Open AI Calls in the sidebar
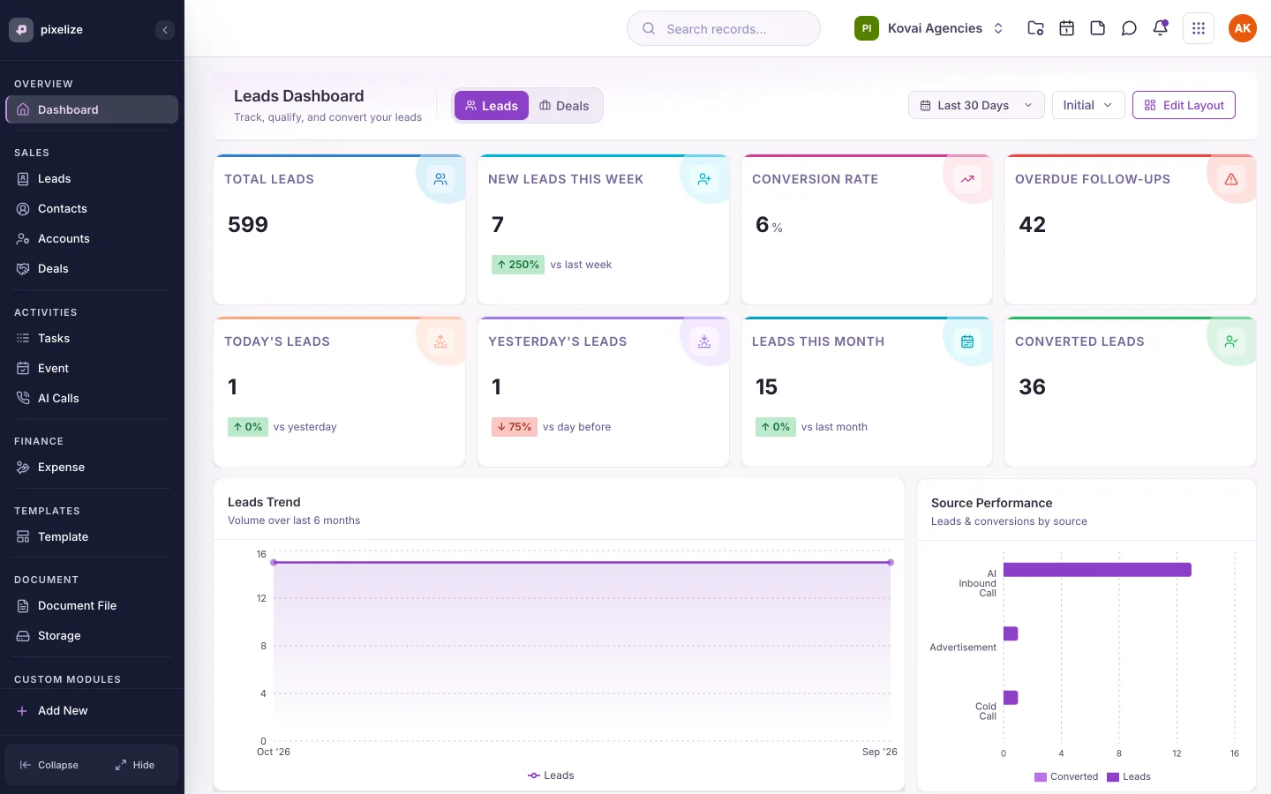The height and width of the screenshot is (794, 1271). (x=92, y=399)
